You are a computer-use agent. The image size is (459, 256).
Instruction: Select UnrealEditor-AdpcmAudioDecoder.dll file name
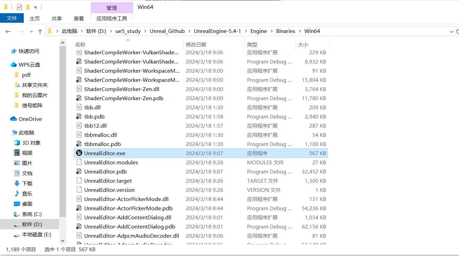coord(131,236)
